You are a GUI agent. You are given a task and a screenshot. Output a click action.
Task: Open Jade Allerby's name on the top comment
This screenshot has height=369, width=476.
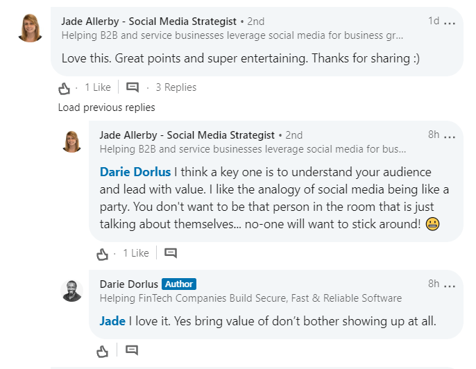[148, 22]
